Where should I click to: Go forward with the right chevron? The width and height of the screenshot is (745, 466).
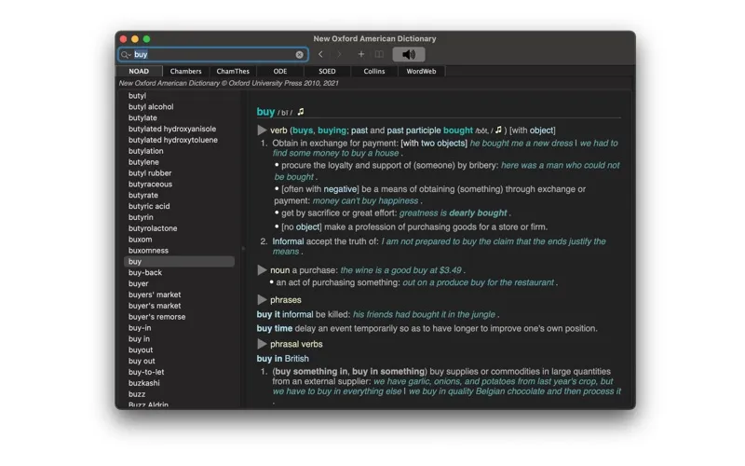pos(339,54)
